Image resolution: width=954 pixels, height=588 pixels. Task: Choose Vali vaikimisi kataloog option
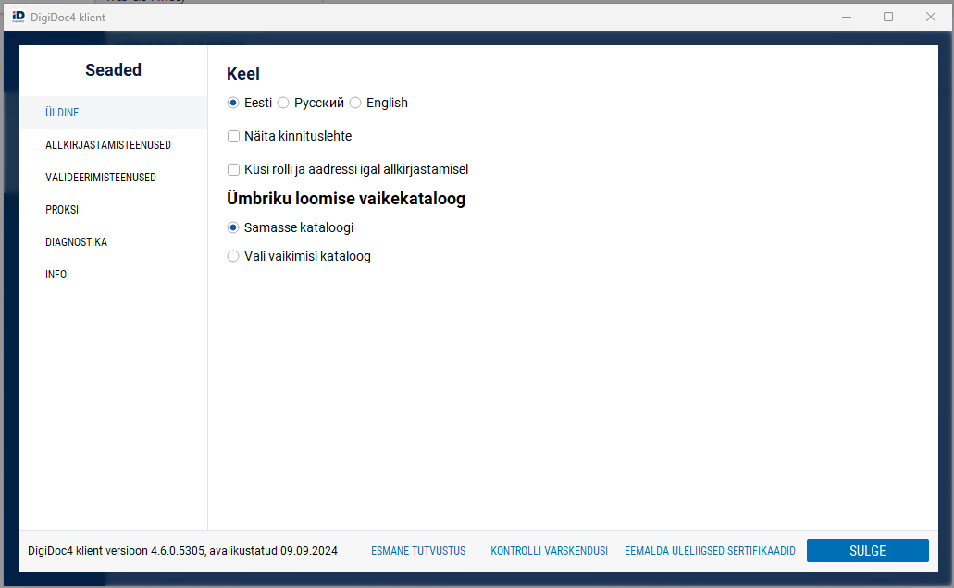click(233, 256)
